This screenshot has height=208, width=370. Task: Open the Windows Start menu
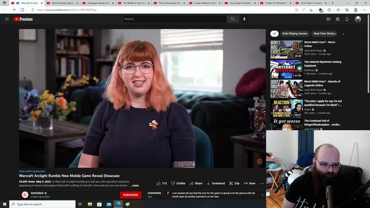click(x=5, y=204)
